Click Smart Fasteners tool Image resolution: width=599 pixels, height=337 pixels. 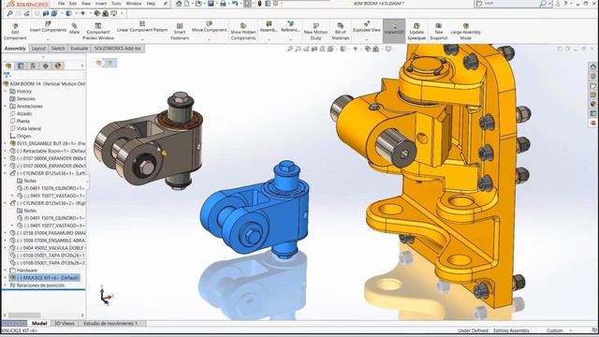tap(180, 31)
